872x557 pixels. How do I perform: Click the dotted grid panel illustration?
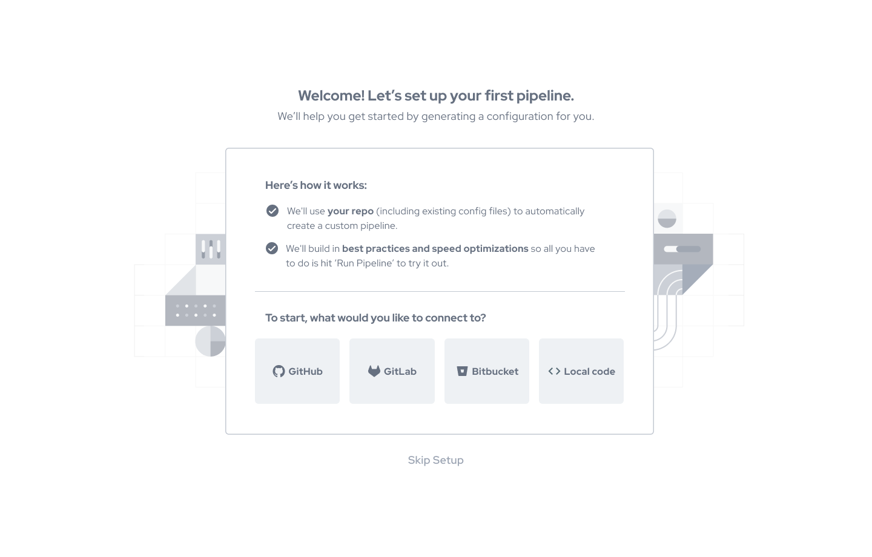[196, 311]
